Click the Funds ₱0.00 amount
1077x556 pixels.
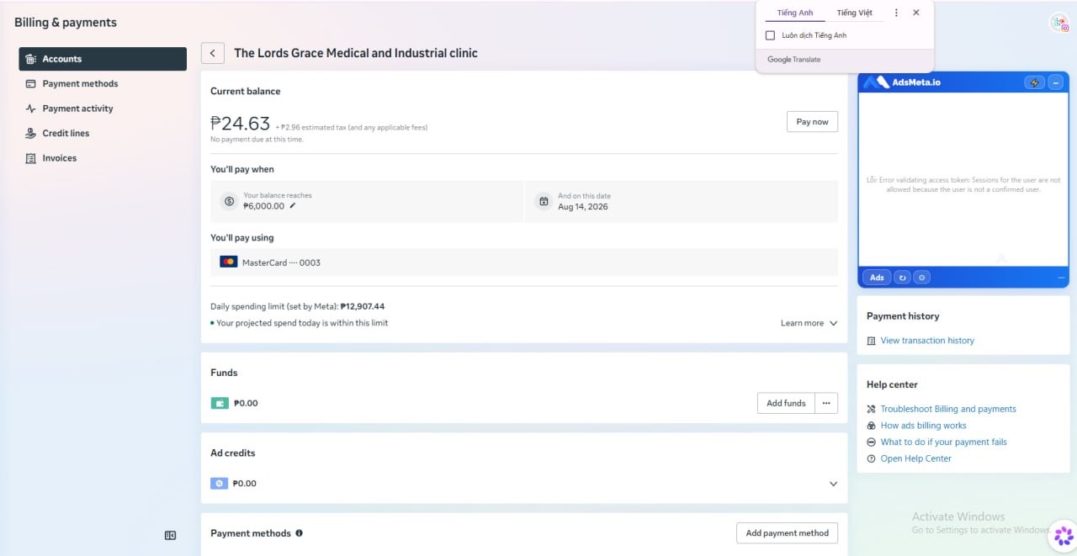(246, 403)
